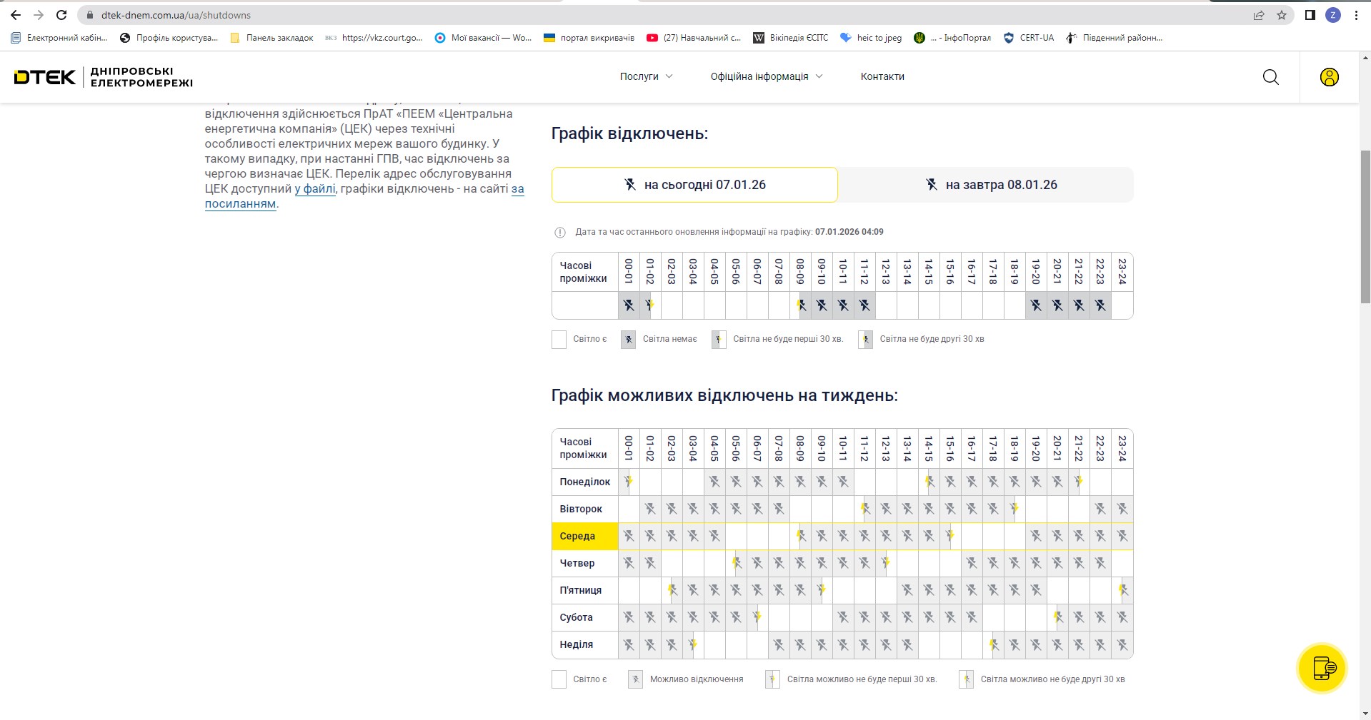Click the browser back arrow
The image size is (1371, 720).
pyautogui.click(x=16, y=15)
